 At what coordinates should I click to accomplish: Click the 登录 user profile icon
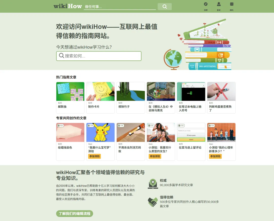[x=219, y=4]
